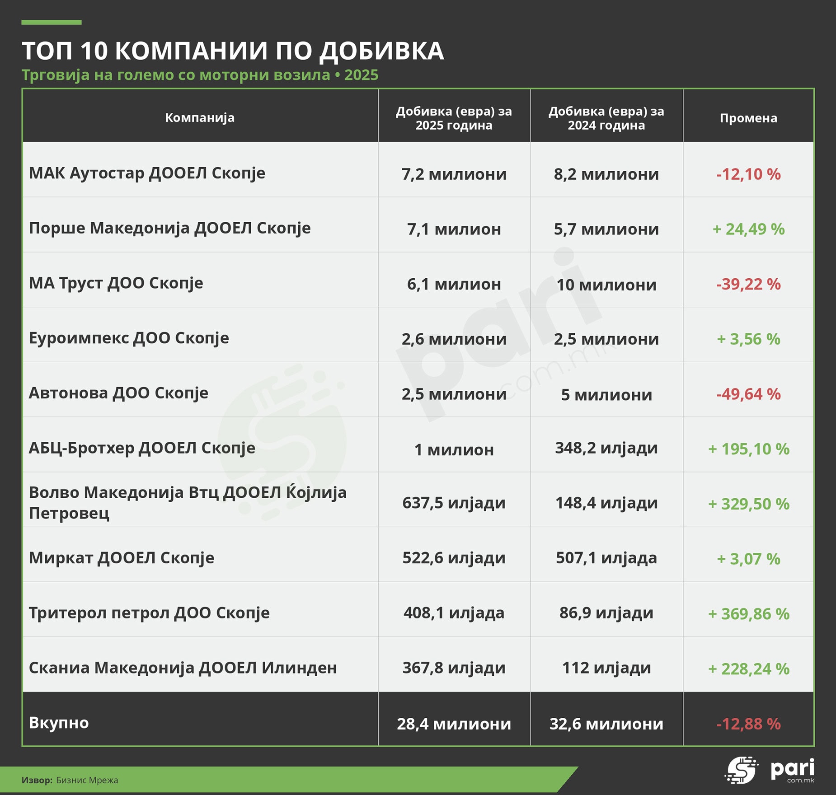Click the total change '-12,88 %'
Image resolution: width=836 pixels, height=795 pixels.
pos(748,724)
